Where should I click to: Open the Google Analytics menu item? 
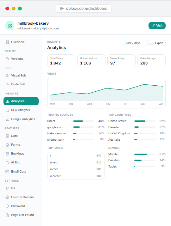(x=21, y=119)
